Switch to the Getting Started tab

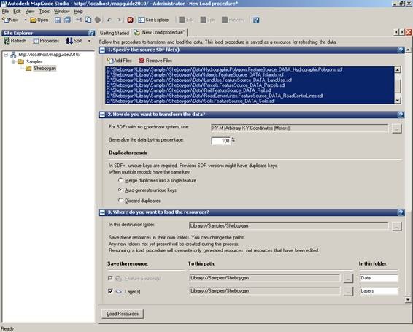(x=115, y=33)
